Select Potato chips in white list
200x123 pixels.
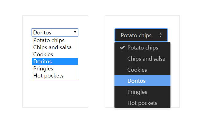[x=49, y=40]
